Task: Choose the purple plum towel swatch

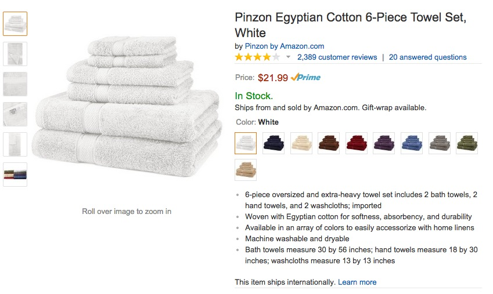Action: tap(384, 143)
